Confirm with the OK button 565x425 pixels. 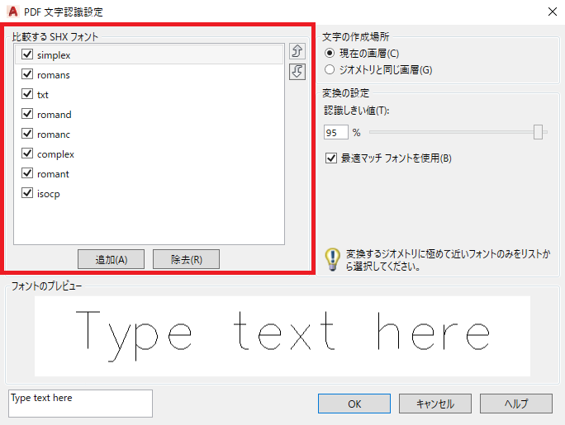click(x=354, y=404)
